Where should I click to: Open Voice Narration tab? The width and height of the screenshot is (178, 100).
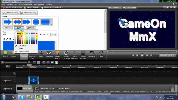pyautogui.click(x=75, y=55)
